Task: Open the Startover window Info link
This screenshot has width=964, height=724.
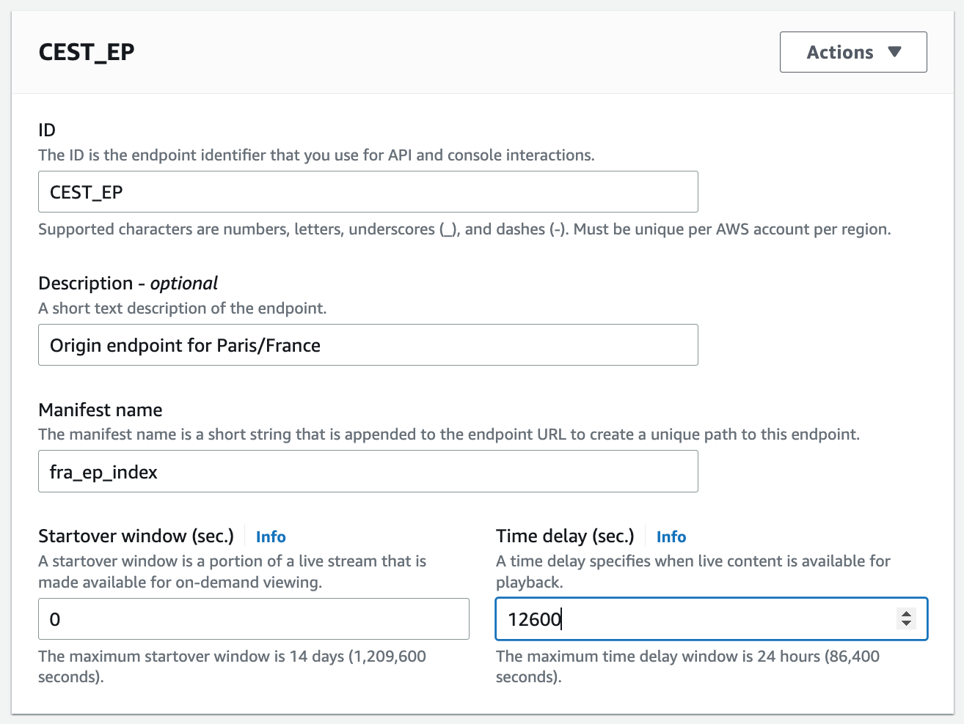Action: 270,536
